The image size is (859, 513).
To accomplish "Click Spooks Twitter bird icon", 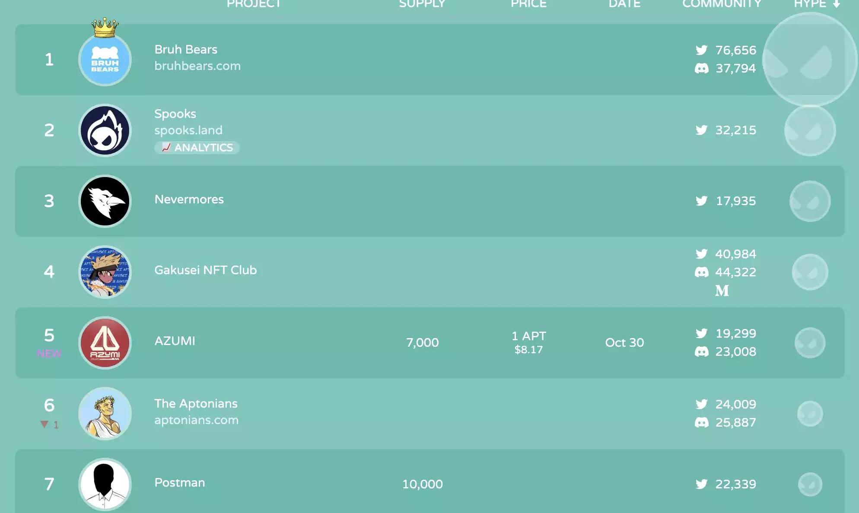I will tap(701, 130).
